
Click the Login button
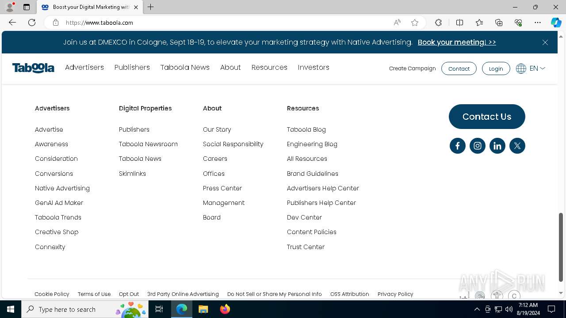click(x=496, y=68)
